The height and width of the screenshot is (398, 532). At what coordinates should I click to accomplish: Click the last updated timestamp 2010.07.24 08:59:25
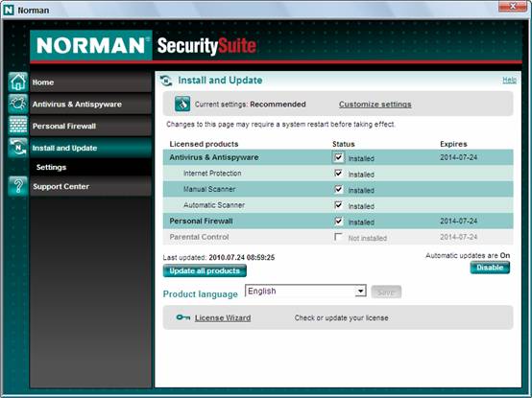(242, 257)
